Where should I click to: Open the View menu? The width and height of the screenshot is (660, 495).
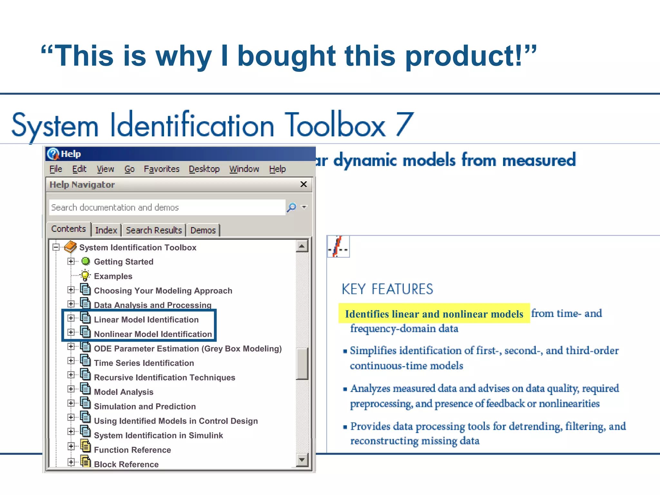(x=105, y=169)
